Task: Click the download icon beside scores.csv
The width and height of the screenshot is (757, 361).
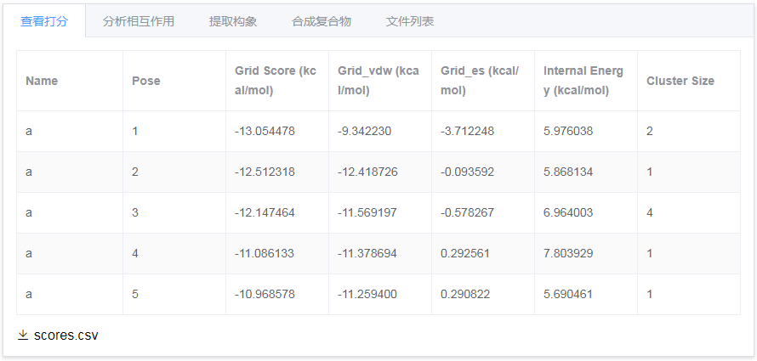Action: pyautogui.click(x=23, y=336)
